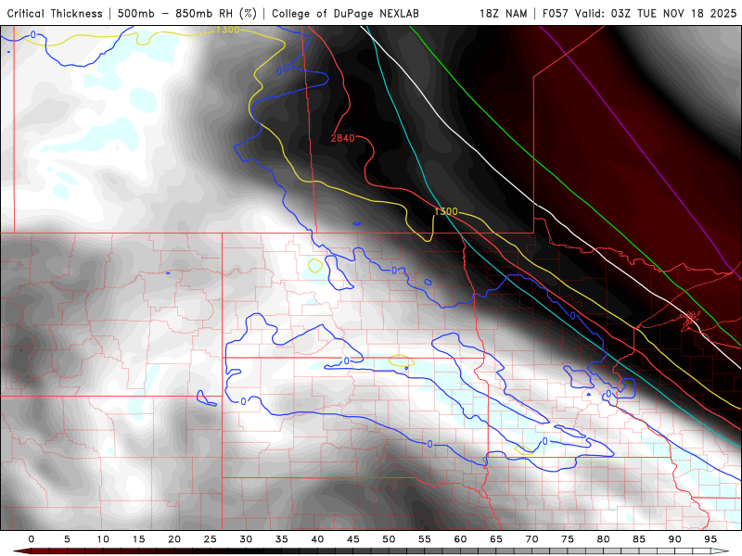Select the "0" value on the color scale

click(32, 539)
